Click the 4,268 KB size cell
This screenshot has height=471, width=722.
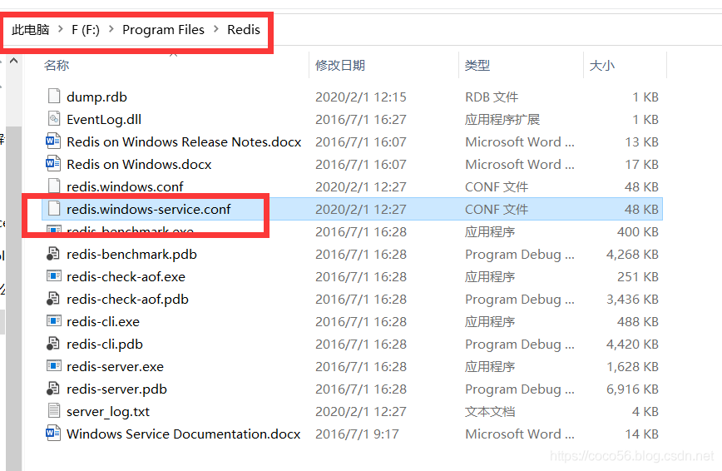coord(632,254)
